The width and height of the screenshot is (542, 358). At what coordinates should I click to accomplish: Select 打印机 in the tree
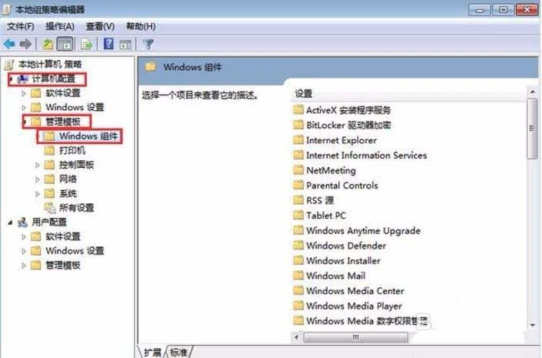pyautogui.click(x=72, y=150)
